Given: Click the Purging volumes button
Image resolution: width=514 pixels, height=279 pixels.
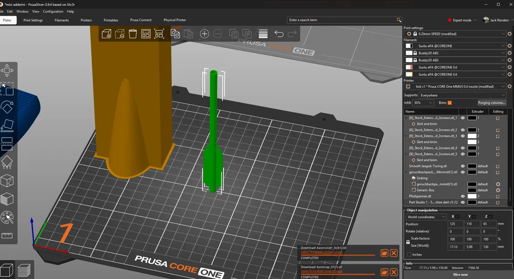Looking at the screenshot, I should [x=491, y=103].
